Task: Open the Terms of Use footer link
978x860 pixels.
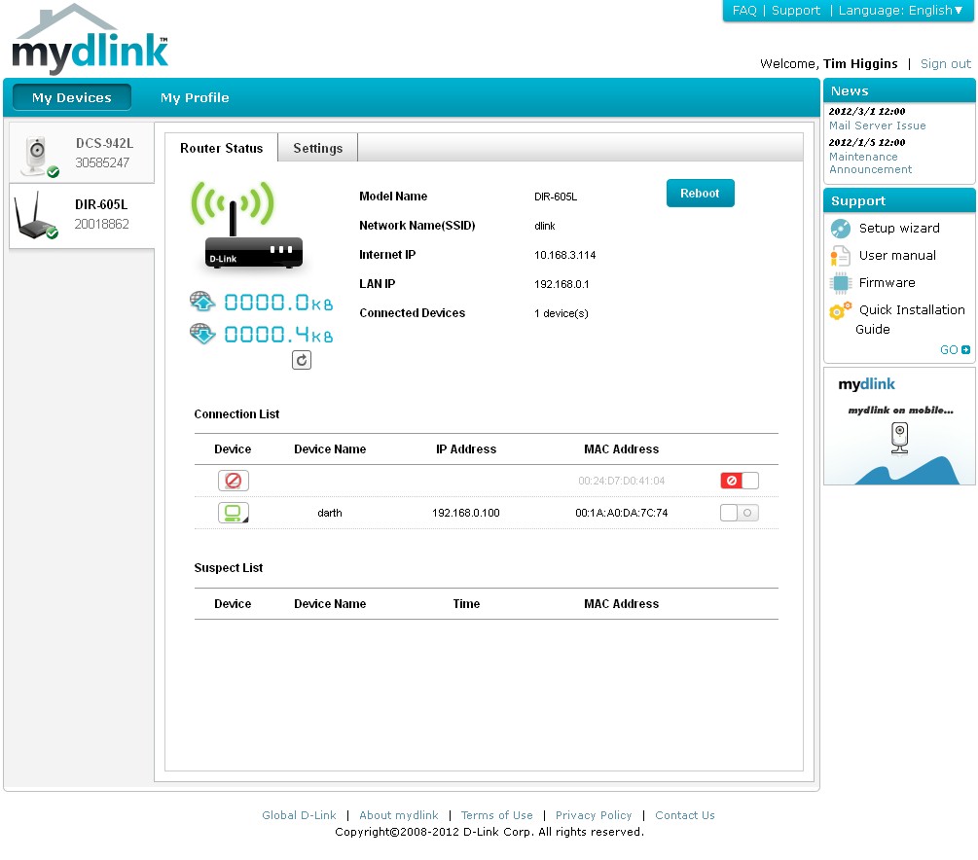Action: coord(497,815)
